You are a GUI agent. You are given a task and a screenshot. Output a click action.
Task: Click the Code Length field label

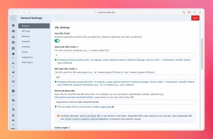click(61, 128)
